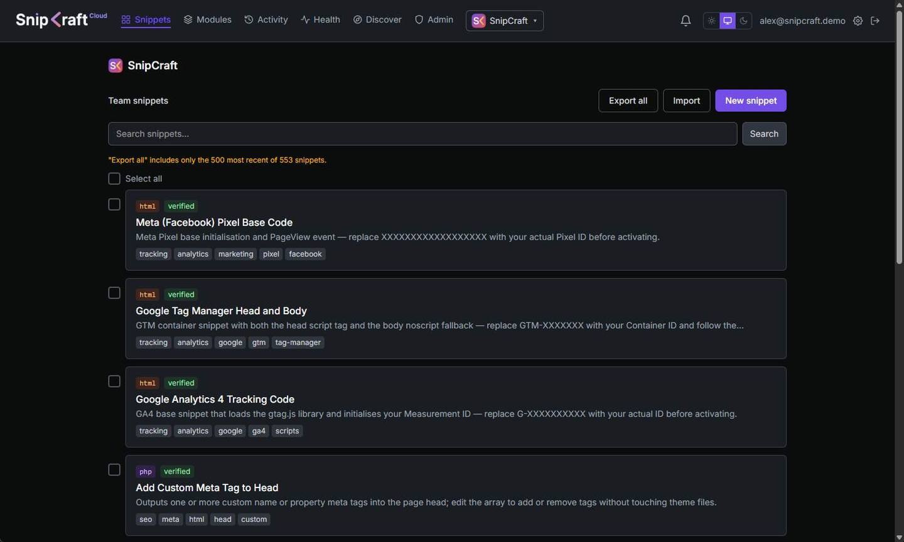
Task: Click Export all button
Action: tap(628, 100)
